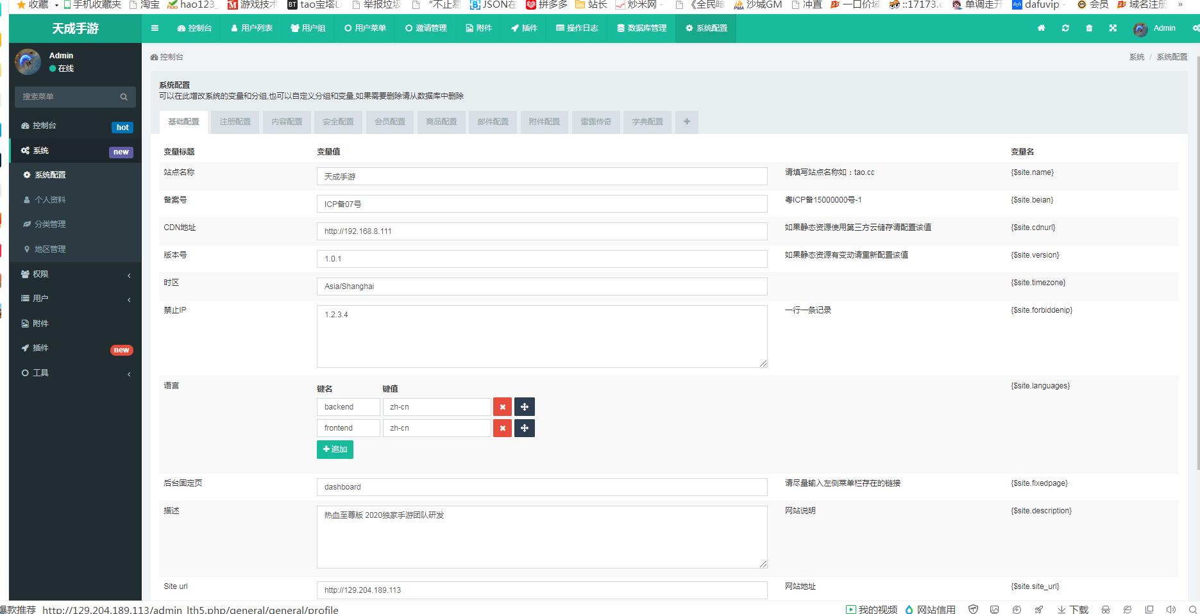This screenshot has height=614, width=1200.
Task: Click the refresh icon in top bar
Action: click(x=1065, y=28)
